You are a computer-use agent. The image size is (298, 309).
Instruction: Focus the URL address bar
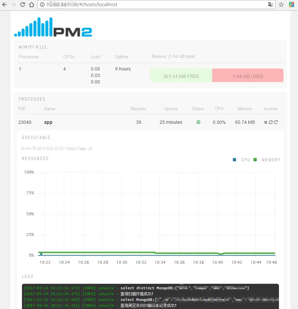coord(156,5)
